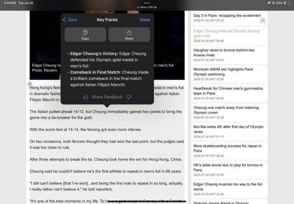Viewport: 294px width, 204px height.
Task: Give thumbs down feedback
Action: (x=129, y=97)
